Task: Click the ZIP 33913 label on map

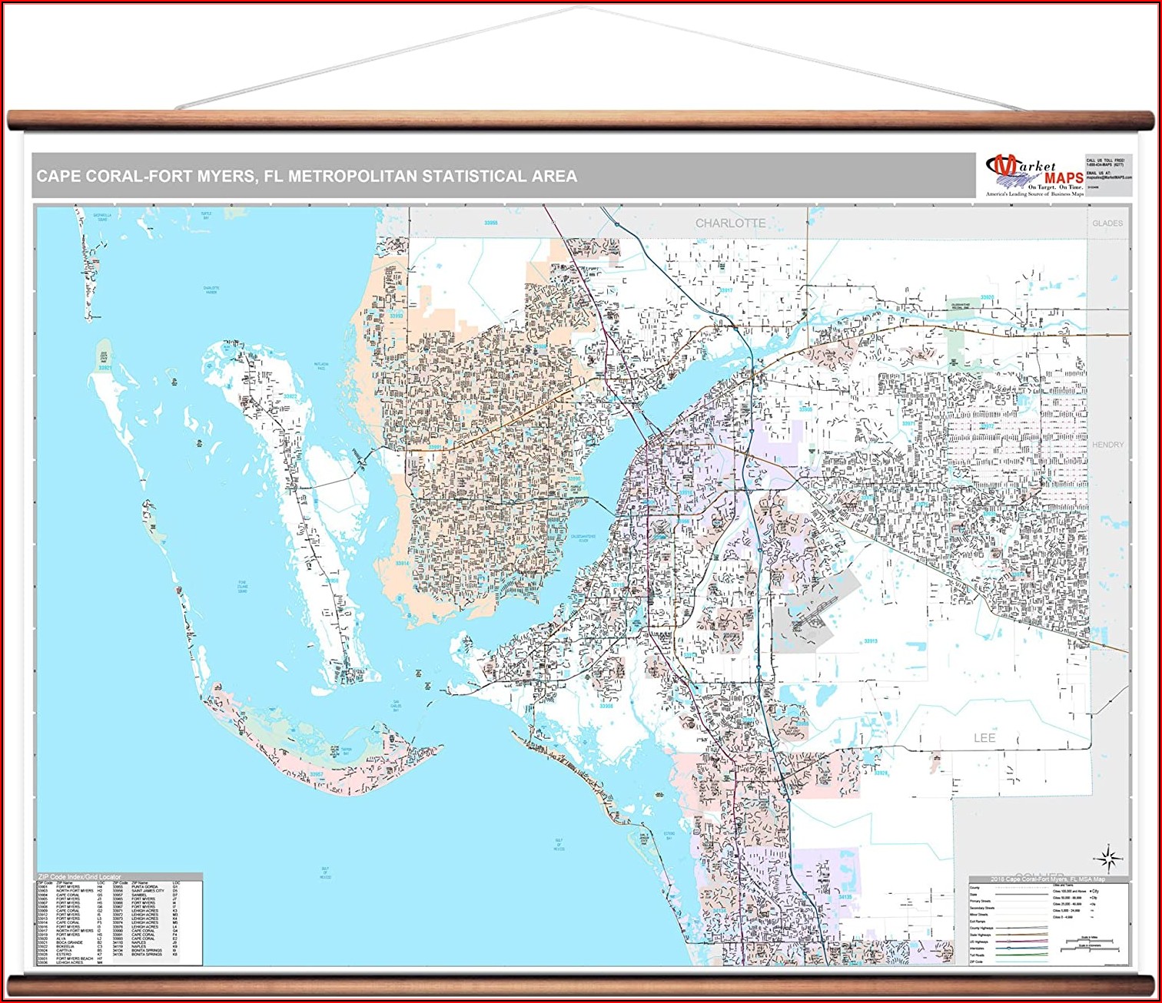Action: click(x=870, y=641)
